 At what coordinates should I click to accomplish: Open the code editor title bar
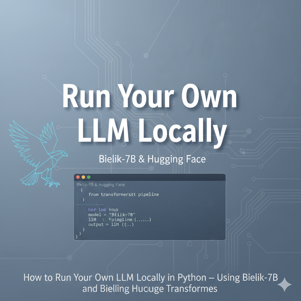[x=149, y=177]
